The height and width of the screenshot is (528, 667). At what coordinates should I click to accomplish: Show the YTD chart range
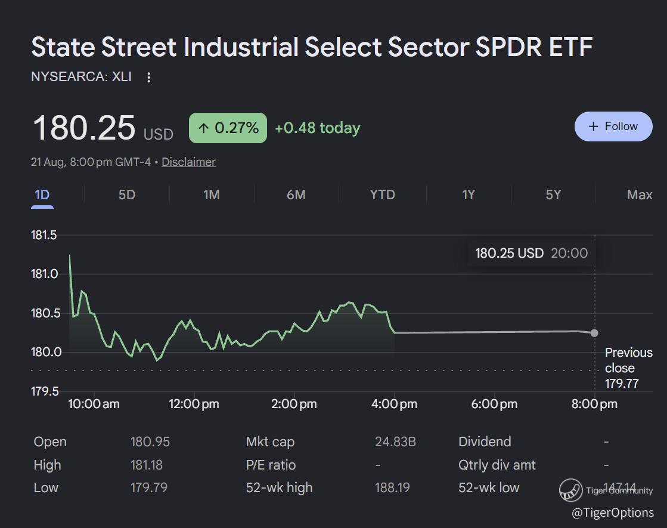383,195
